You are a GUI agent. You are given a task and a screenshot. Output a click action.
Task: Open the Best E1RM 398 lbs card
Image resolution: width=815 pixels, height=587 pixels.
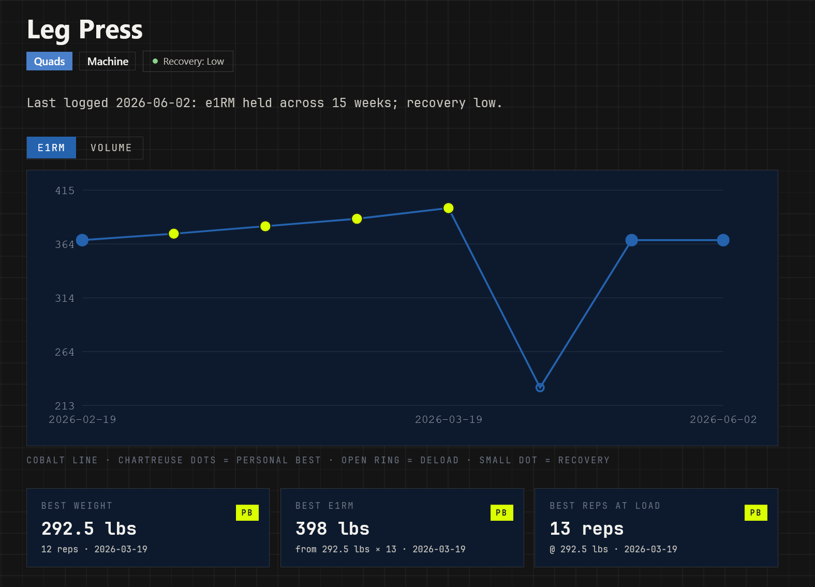(x=402, y=527)
